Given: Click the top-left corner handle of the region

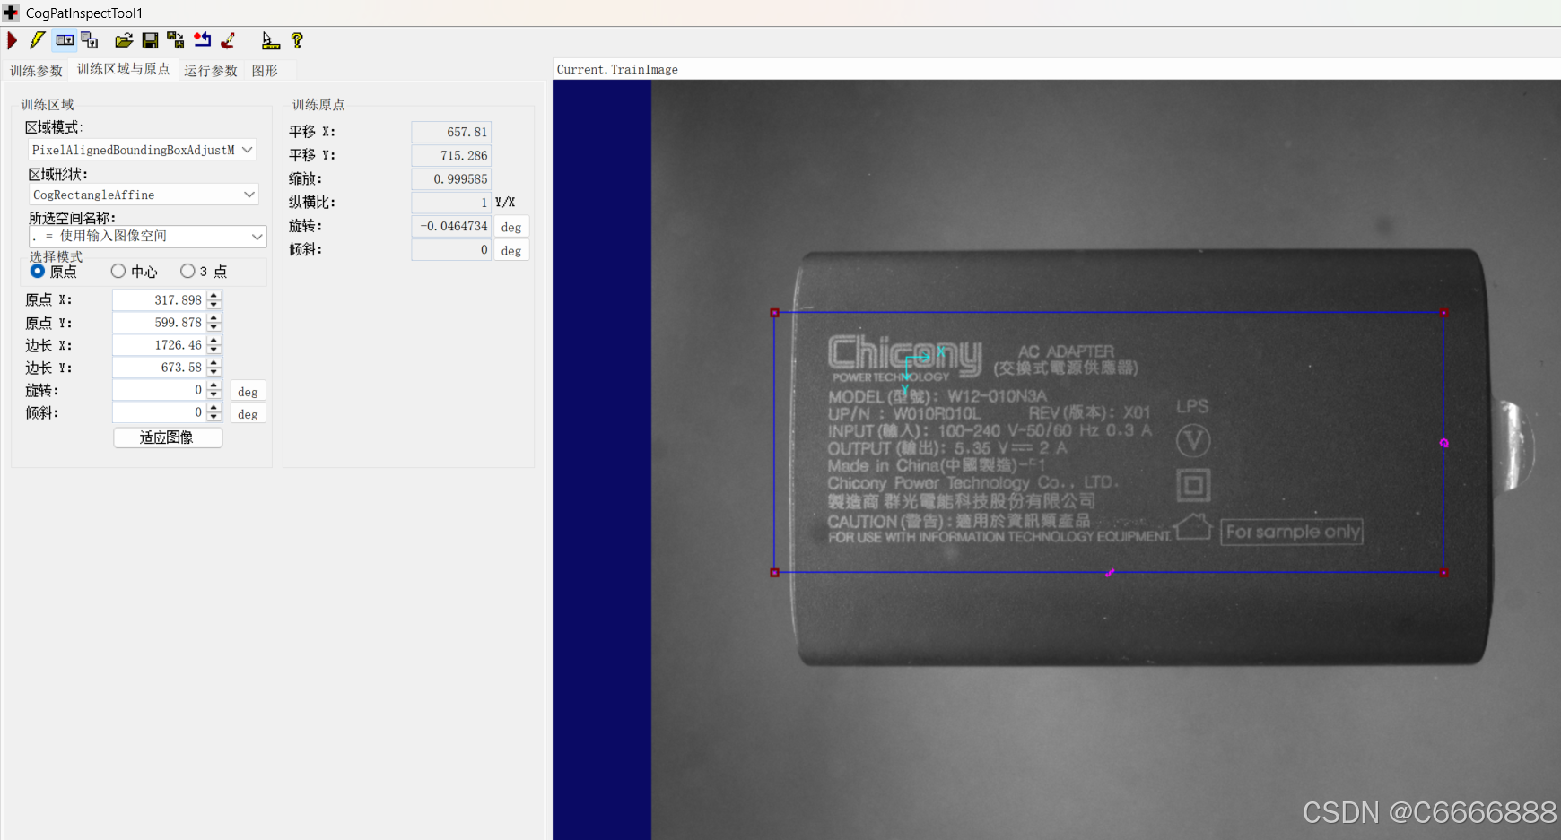Looking at the screenshot, I should coord(774,313).
